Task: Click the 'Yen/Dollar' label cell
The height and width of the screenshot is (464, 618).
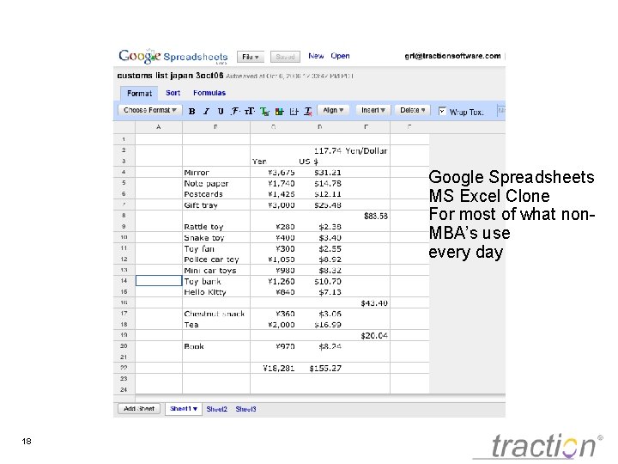Action: tap(367, 150)
